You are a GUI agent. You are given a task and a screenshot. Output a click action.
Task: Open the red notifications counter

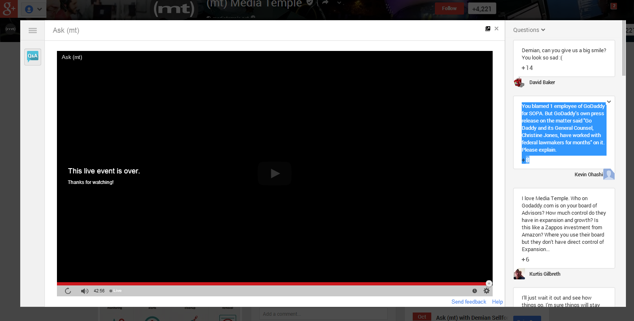tap(614, 6)
